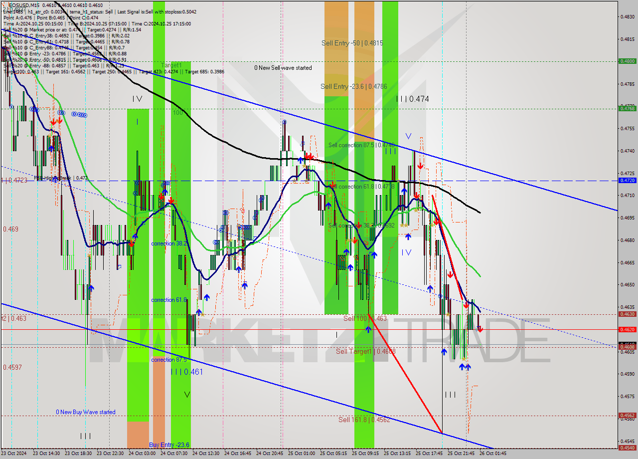Click the 'Sell Target1 | 0.4608' label
Image resolution: width=638 pixels, height=459 pixels.
366,351
